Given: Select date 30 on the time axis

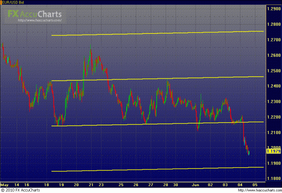Looking at the screenshot, I should click(176, 185).
